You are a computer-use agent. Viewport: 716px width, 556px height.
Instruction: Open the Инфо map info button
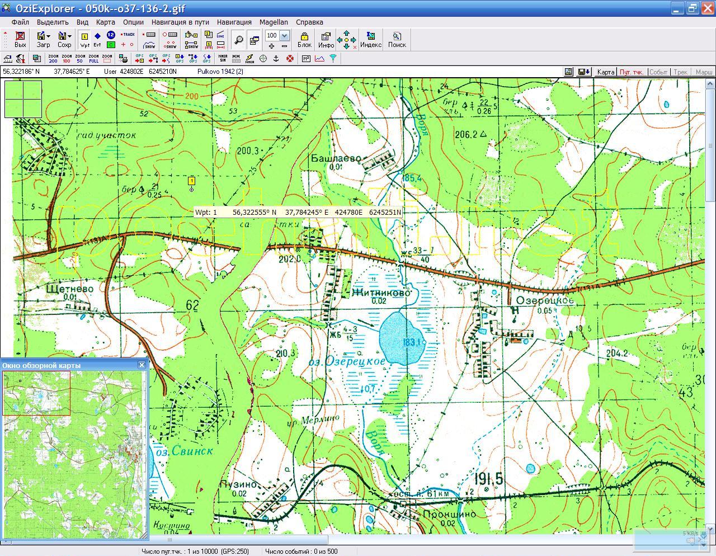point(326,39)
